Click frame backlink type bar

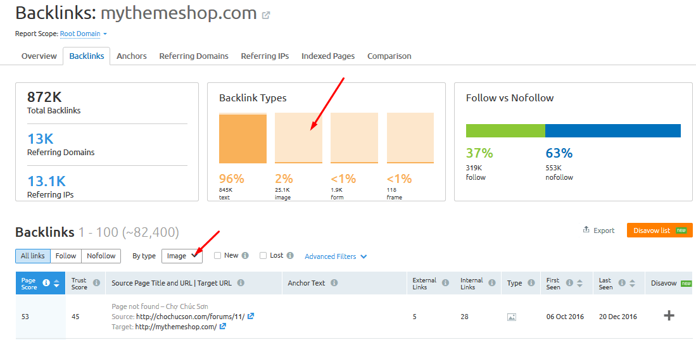[x=410, y=138]
